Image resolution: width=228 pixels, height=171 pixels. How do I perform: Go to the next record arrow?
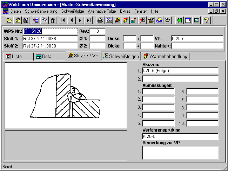(x=80, y=20)
